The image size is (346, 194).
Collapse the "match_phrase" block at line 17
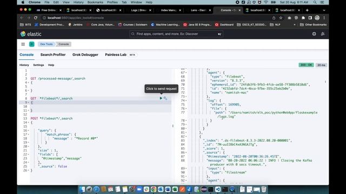point(29,134)
